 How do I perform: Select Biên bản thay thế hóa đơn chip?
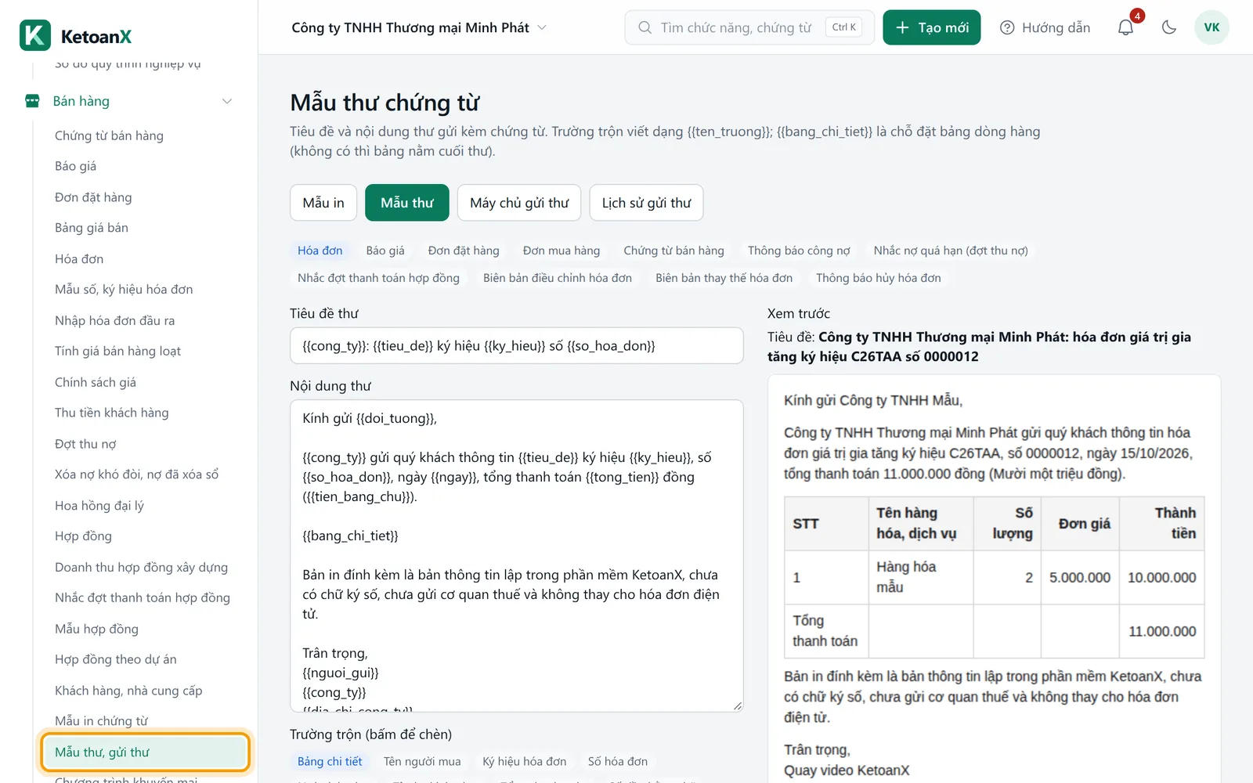click(x=724, y=278)
